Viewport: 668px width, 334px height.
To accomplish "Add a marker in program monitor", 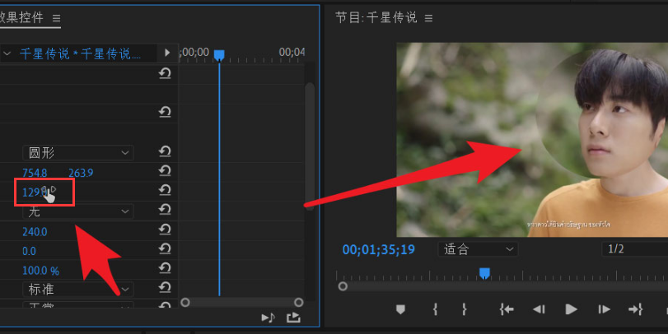I will click(x=400, y=309).
